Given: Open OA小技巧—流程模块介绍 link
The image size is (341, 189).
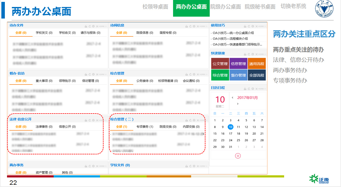Looking at the screenshot, I should [x=234, y=39].
